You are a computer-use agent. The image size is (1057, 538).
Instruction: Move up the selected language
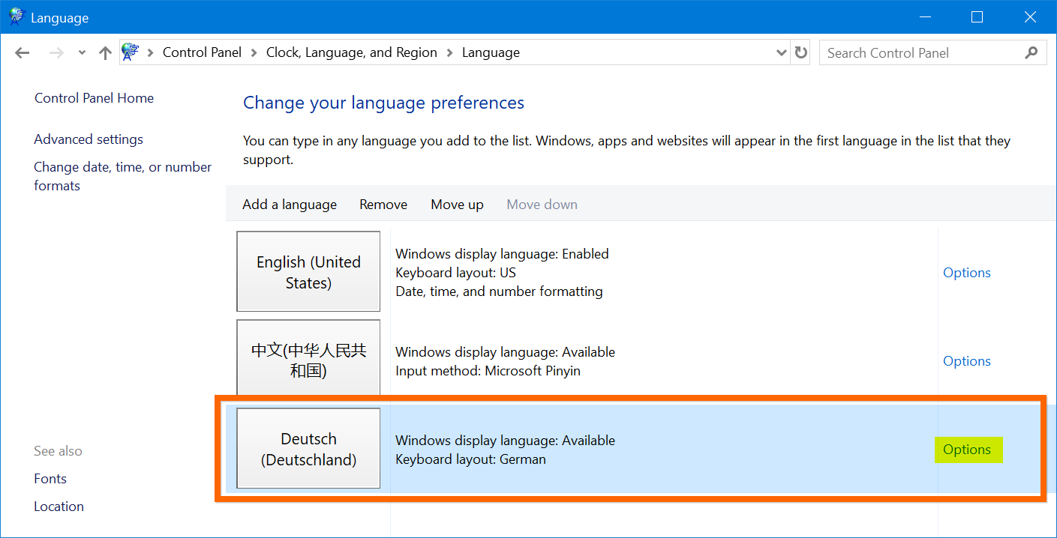(457, 205)
